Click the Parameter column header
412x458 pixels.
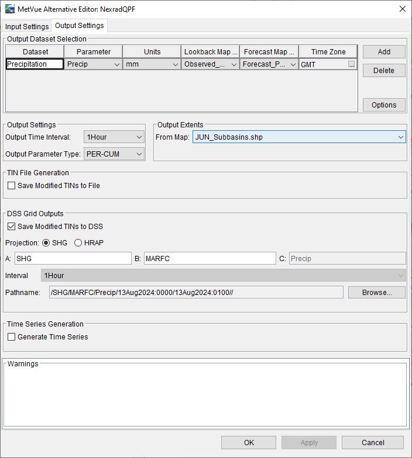(94, 51)
